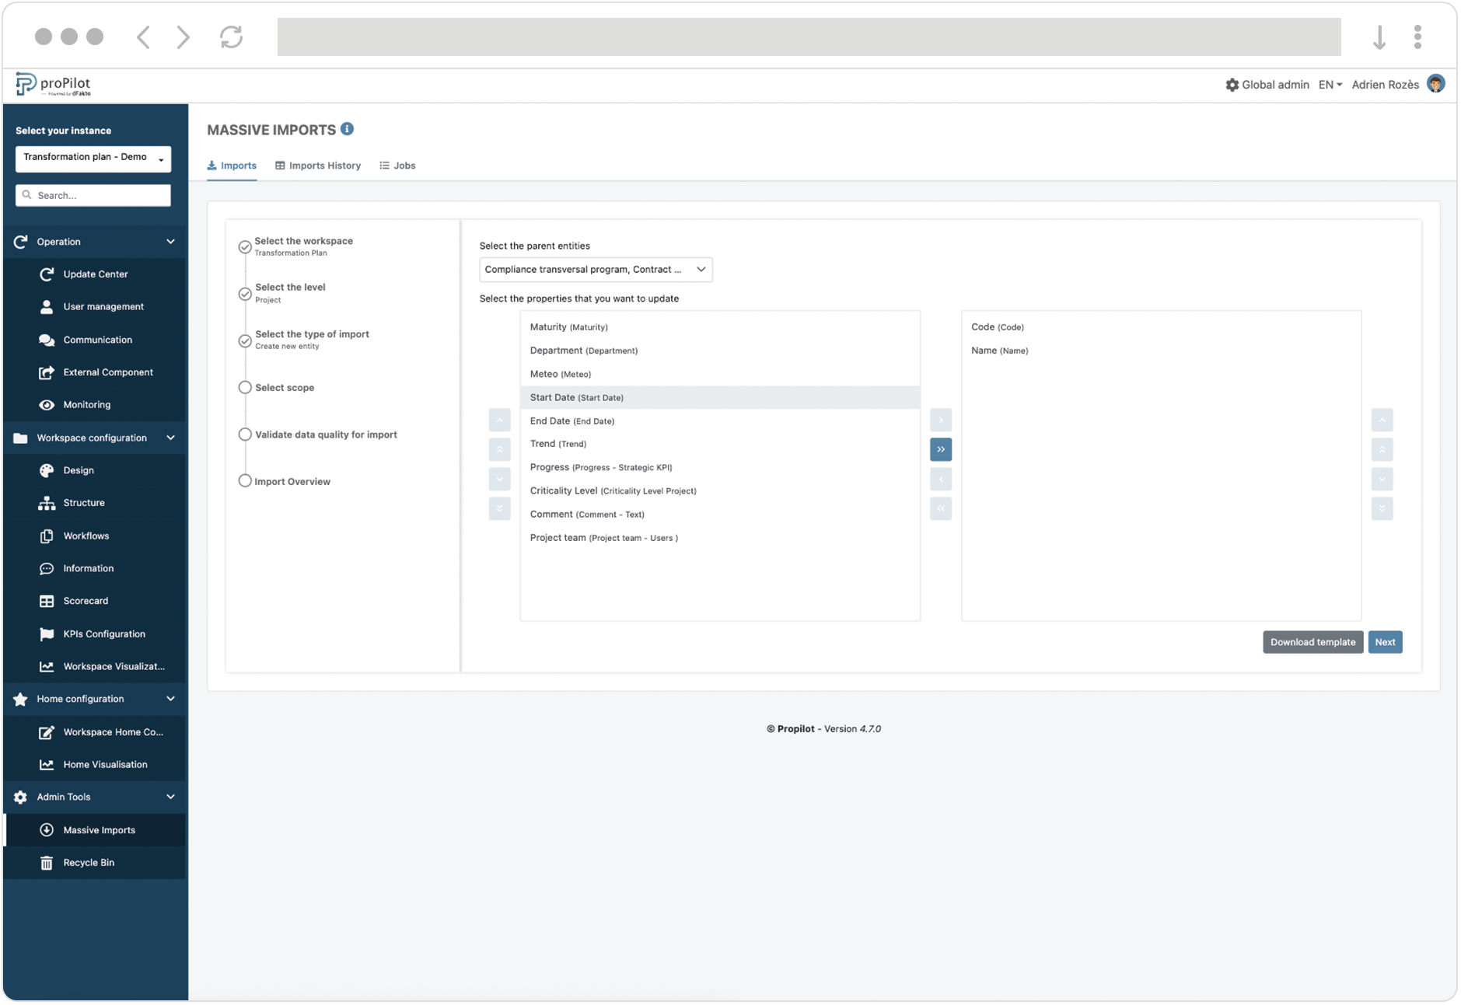Switch to the Imports History tab
The width and height of the screenshot is (1461, 1005).
point(318,165)
